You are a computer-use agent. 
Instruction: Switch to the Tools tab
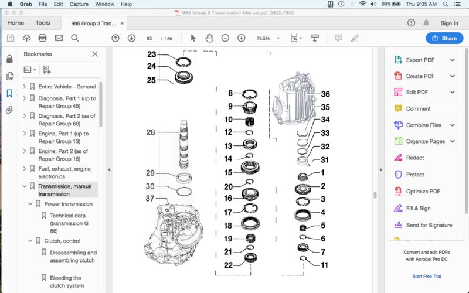[43, 23]
